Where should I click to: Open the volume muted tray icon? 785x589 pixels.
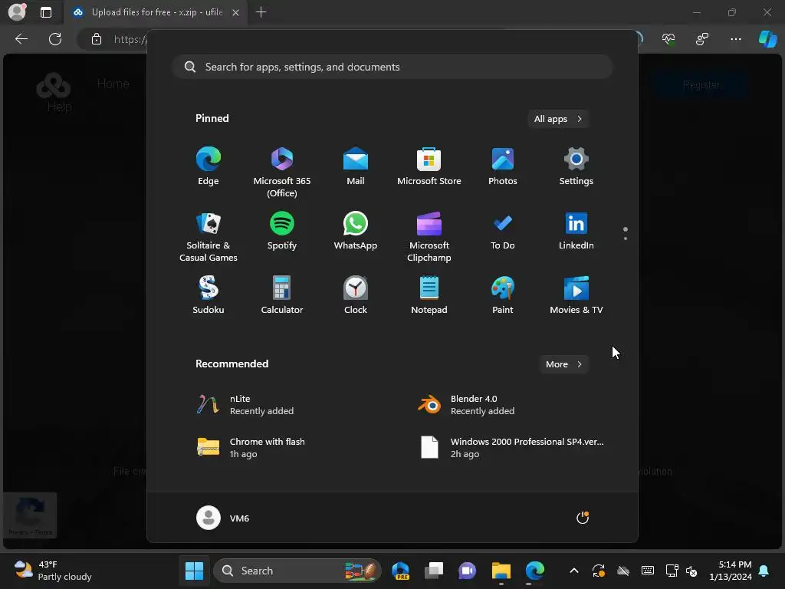click(691, 571)
